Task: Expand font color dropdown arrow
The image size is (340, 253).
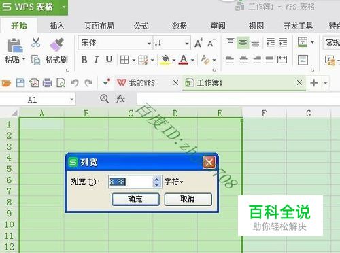Action: (192, 61)
